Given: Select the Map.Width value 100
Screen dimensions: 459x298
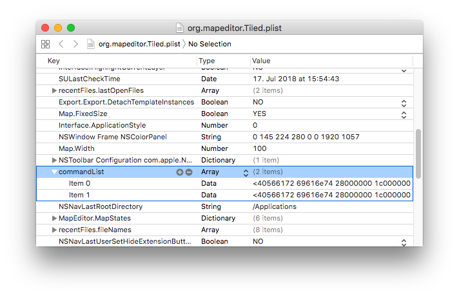Looking at the screenshot, I should pyautogui.click(x=260, y=148).
